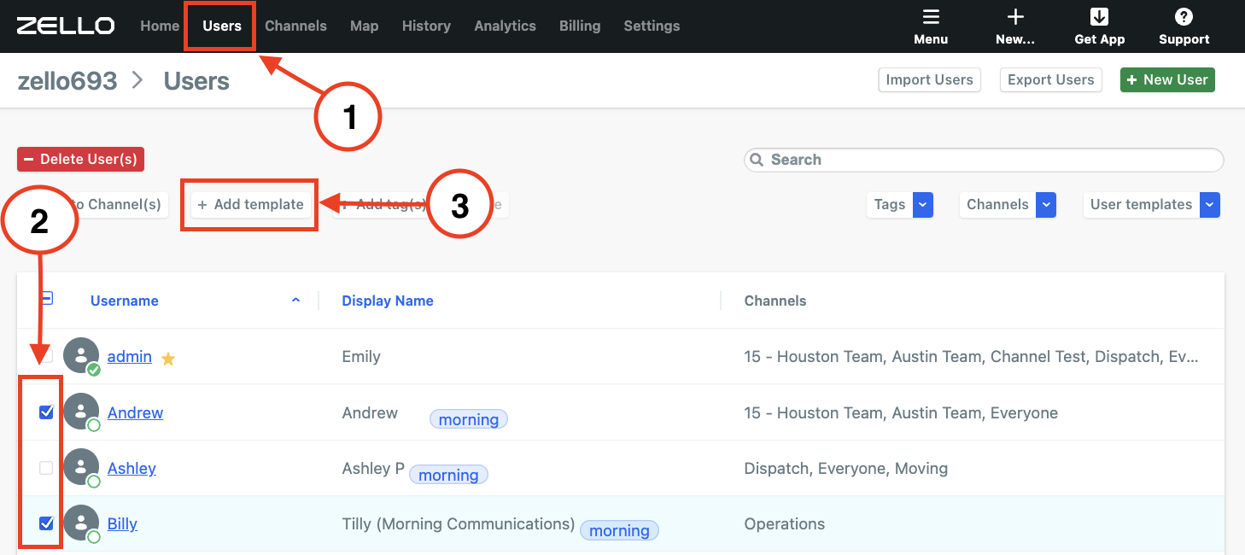Click the zello693 breadcrumb
The width and height of the screenshot is (1245, 555).
click(67, 81)
